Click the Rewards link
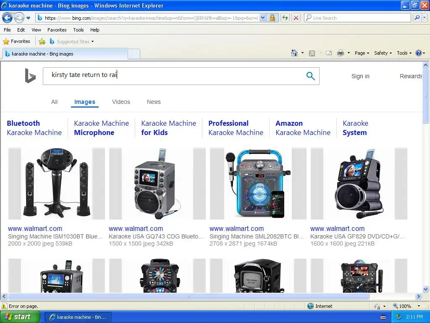 [411, 77]
